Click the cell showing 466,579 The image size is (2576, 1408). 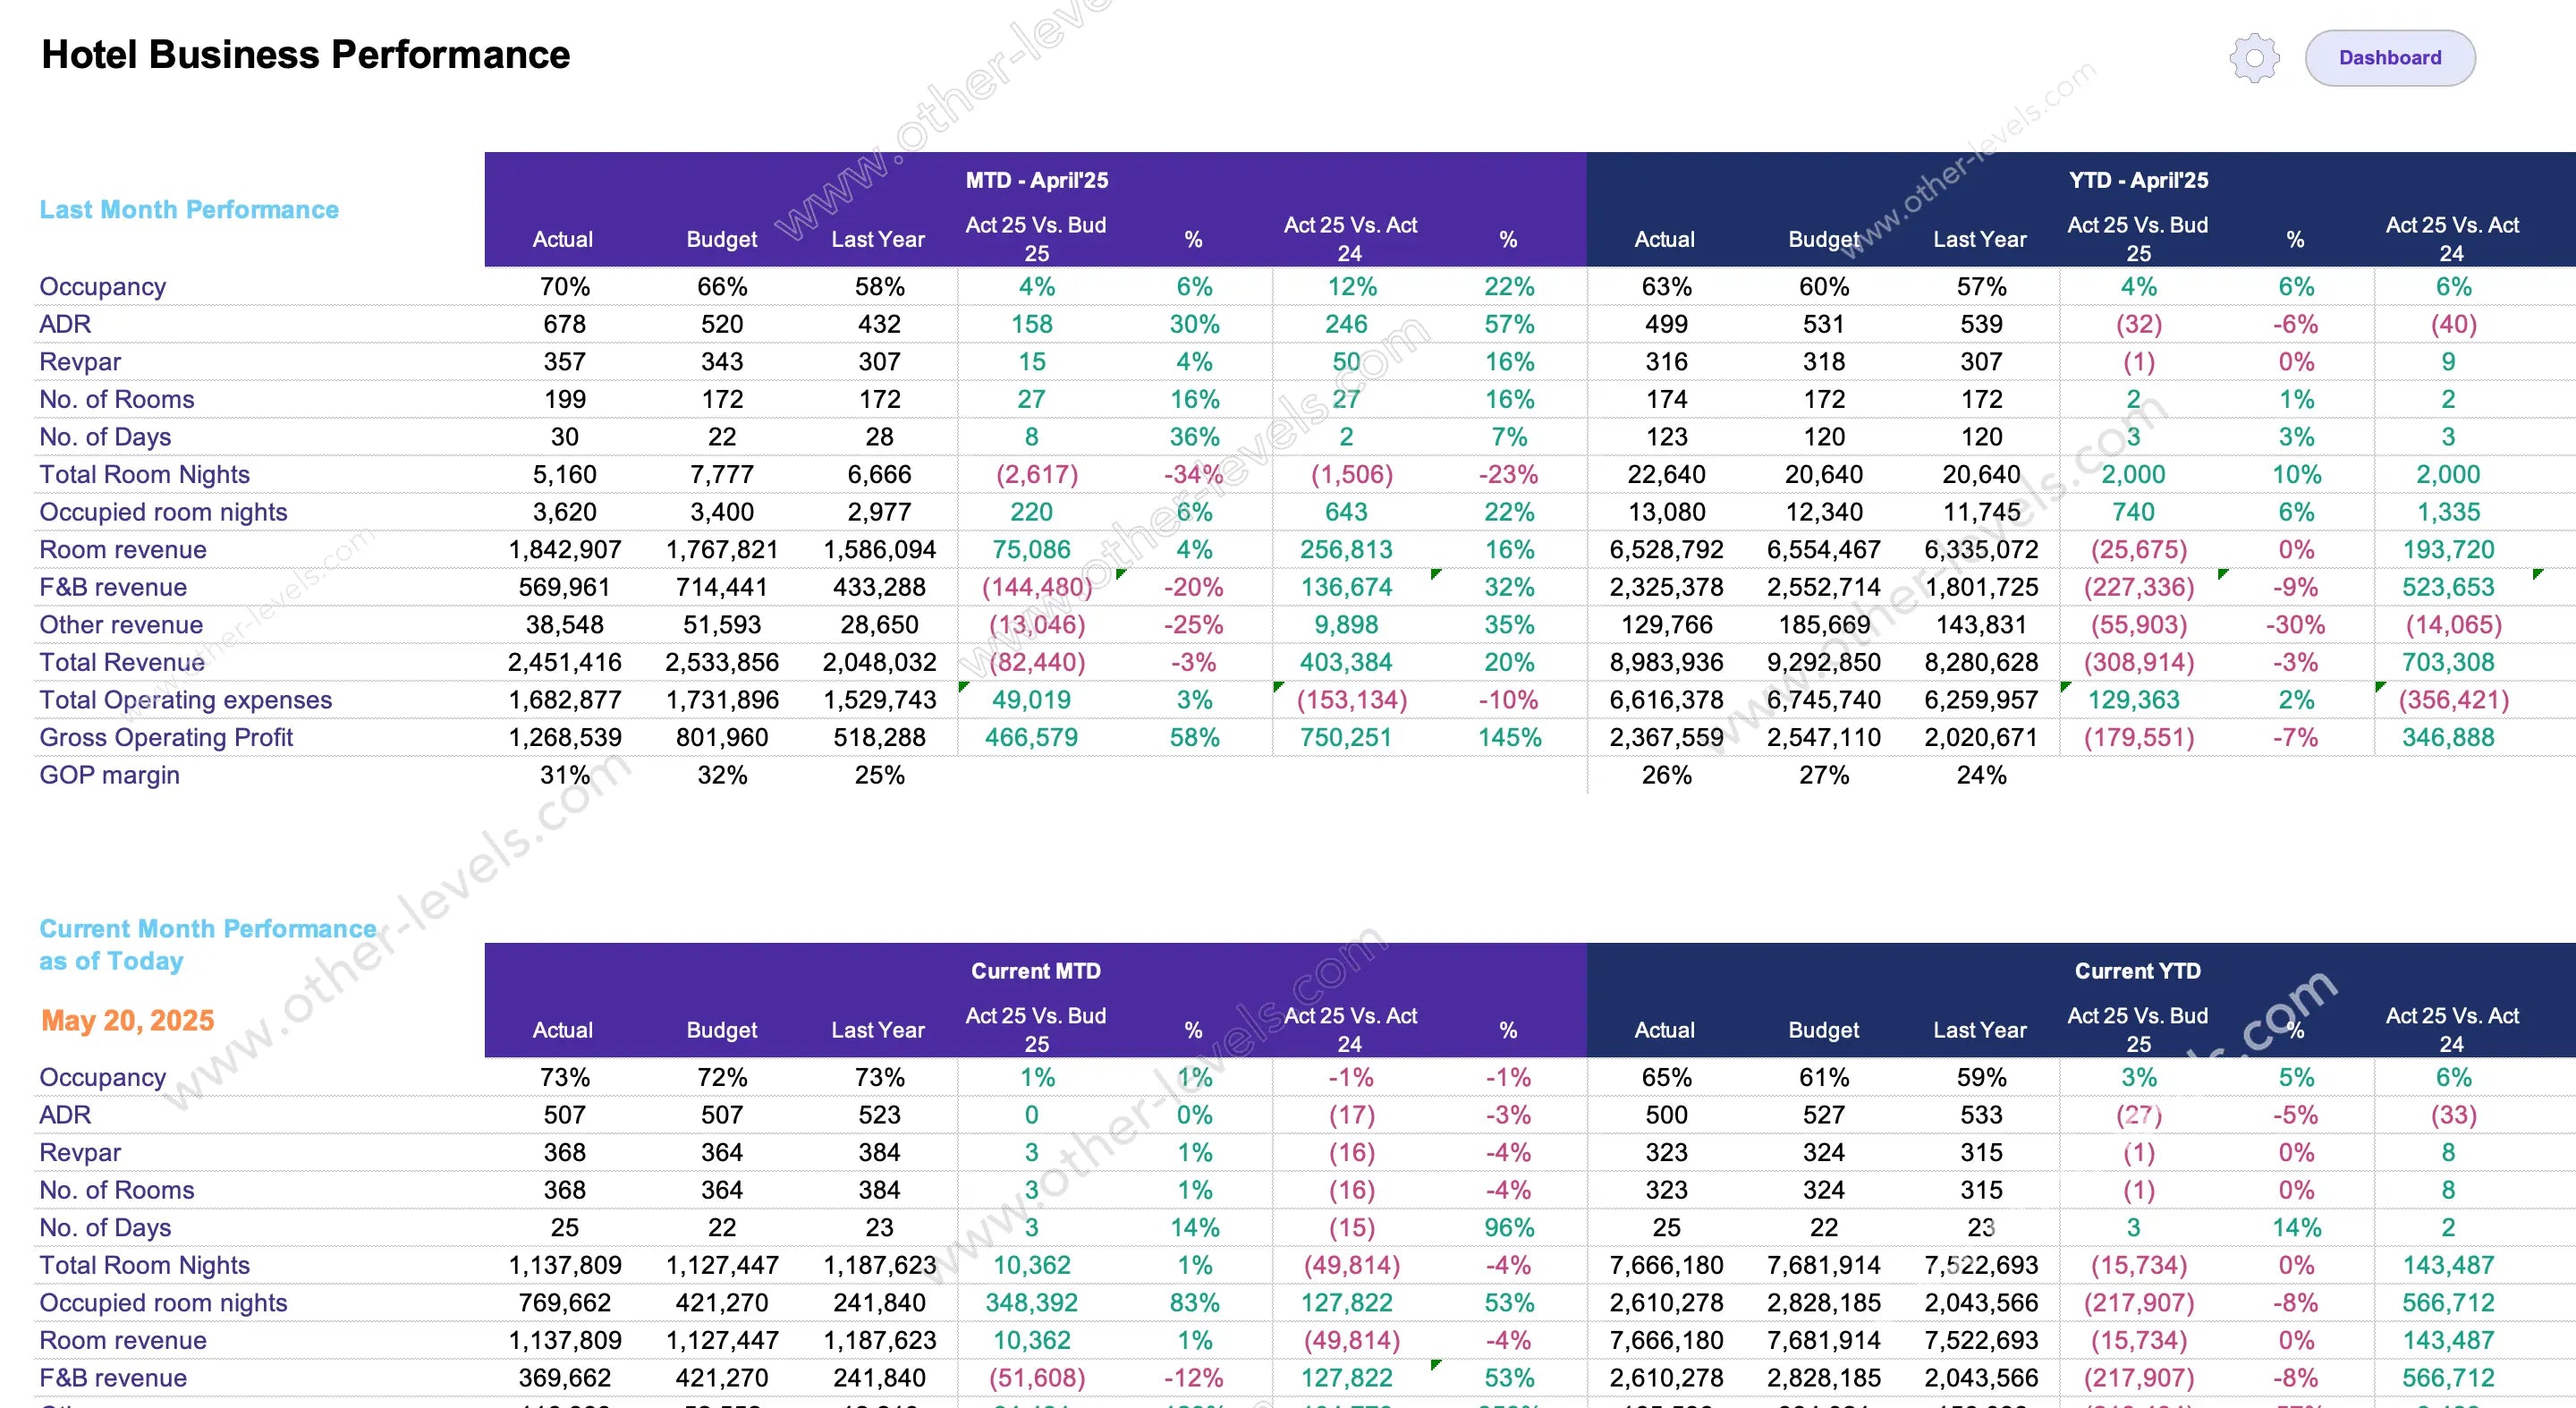[1031, 738]
